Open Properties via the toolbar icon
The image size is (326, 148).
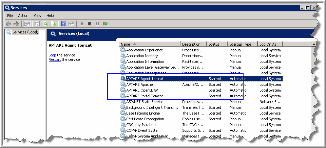click(x=37, y=24)
